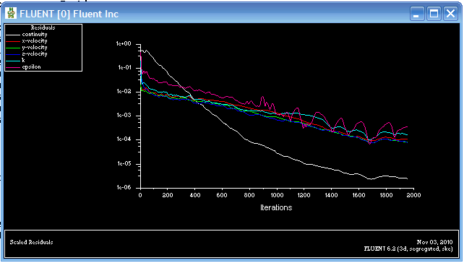Click the 'z-velocity' legend entry
Viewport: 464px width, 263px height.
click(x=35, y=54)
